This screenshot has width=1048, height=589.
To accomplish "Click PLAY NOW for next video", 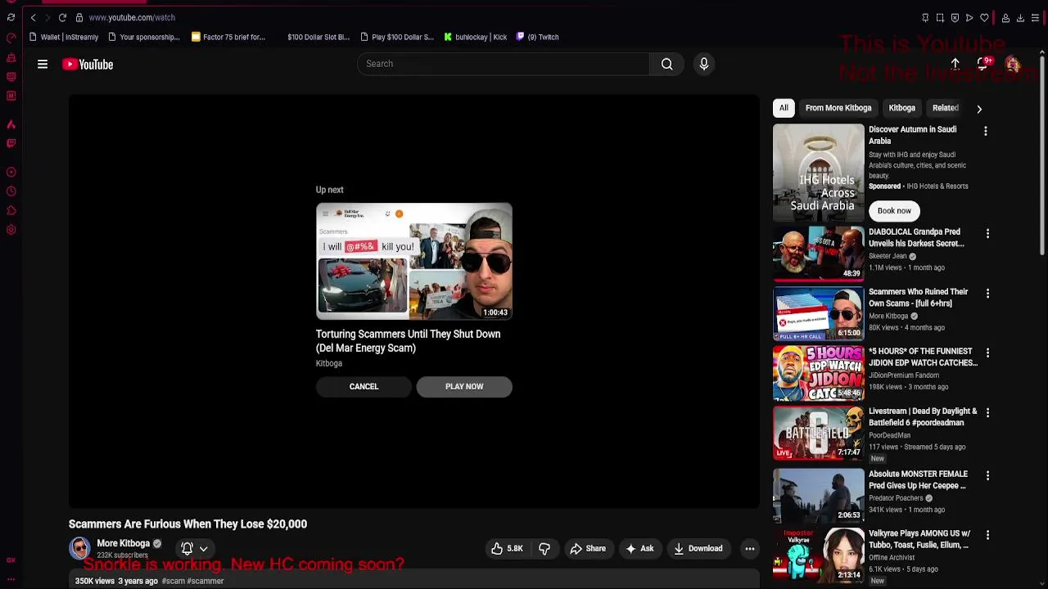I will coord(464,386).
